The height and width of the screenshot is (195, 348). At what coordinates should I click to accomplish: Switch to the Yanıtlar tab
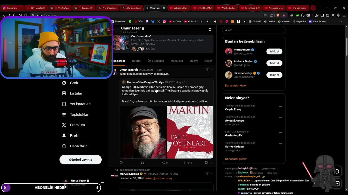click(136, 61)
